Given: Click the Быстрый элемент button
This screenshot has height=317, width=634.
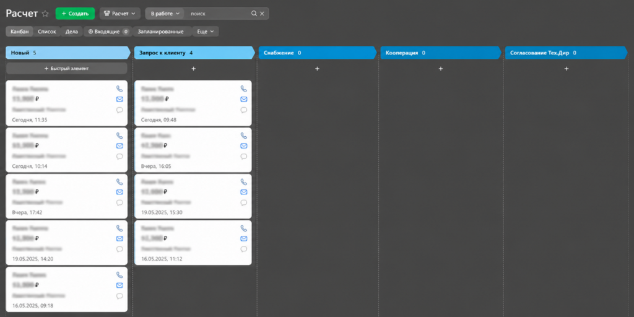Looking at the screenshot, I should click(x=67, y=68).
